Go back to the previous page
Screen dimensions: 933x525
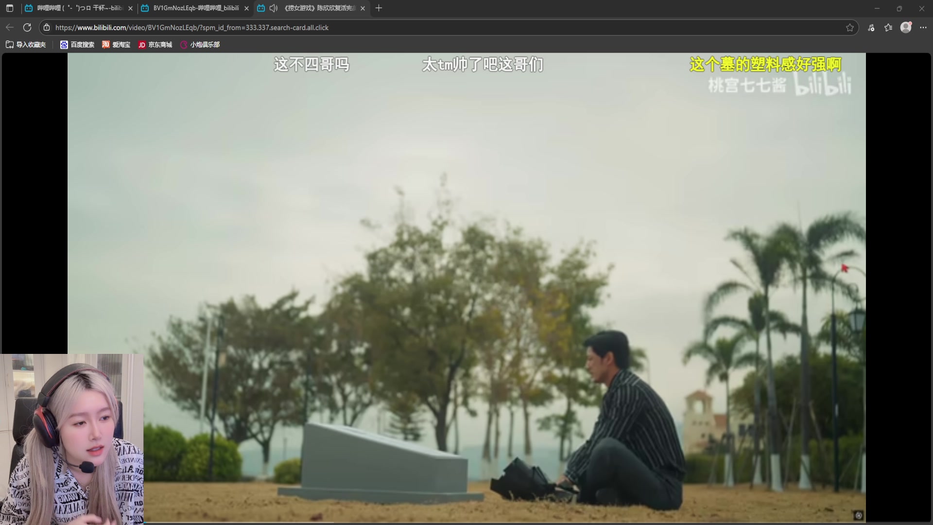pos(10,28)
